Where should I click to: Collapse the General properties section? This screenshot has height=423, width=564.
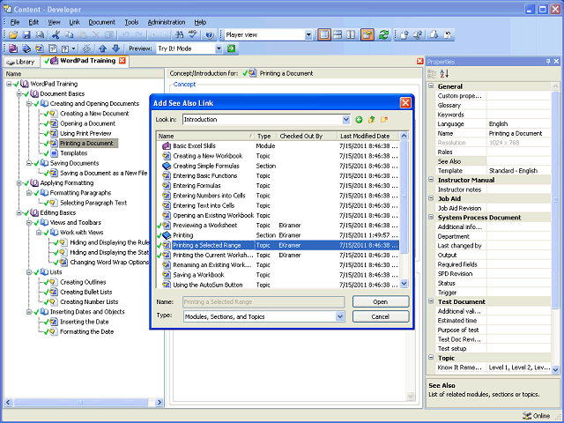tap(432, 86)
